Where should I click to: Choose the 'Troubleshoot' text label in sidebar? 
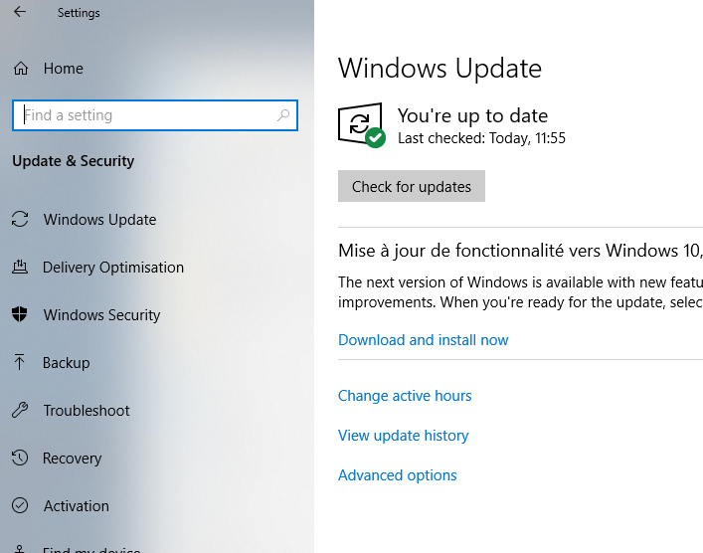[x=87, y=411]
